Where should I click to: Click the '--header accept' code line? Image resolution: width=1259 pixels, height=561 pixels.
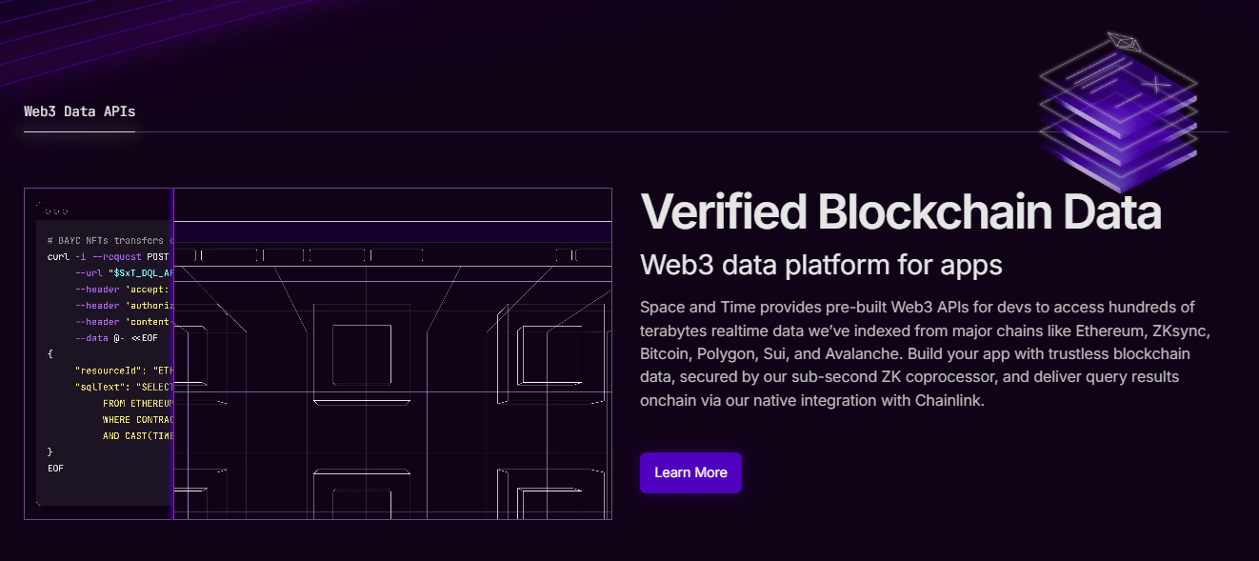123,289
